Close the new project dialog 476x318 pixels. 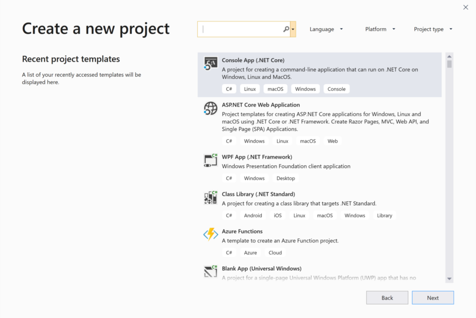[465, 7]
